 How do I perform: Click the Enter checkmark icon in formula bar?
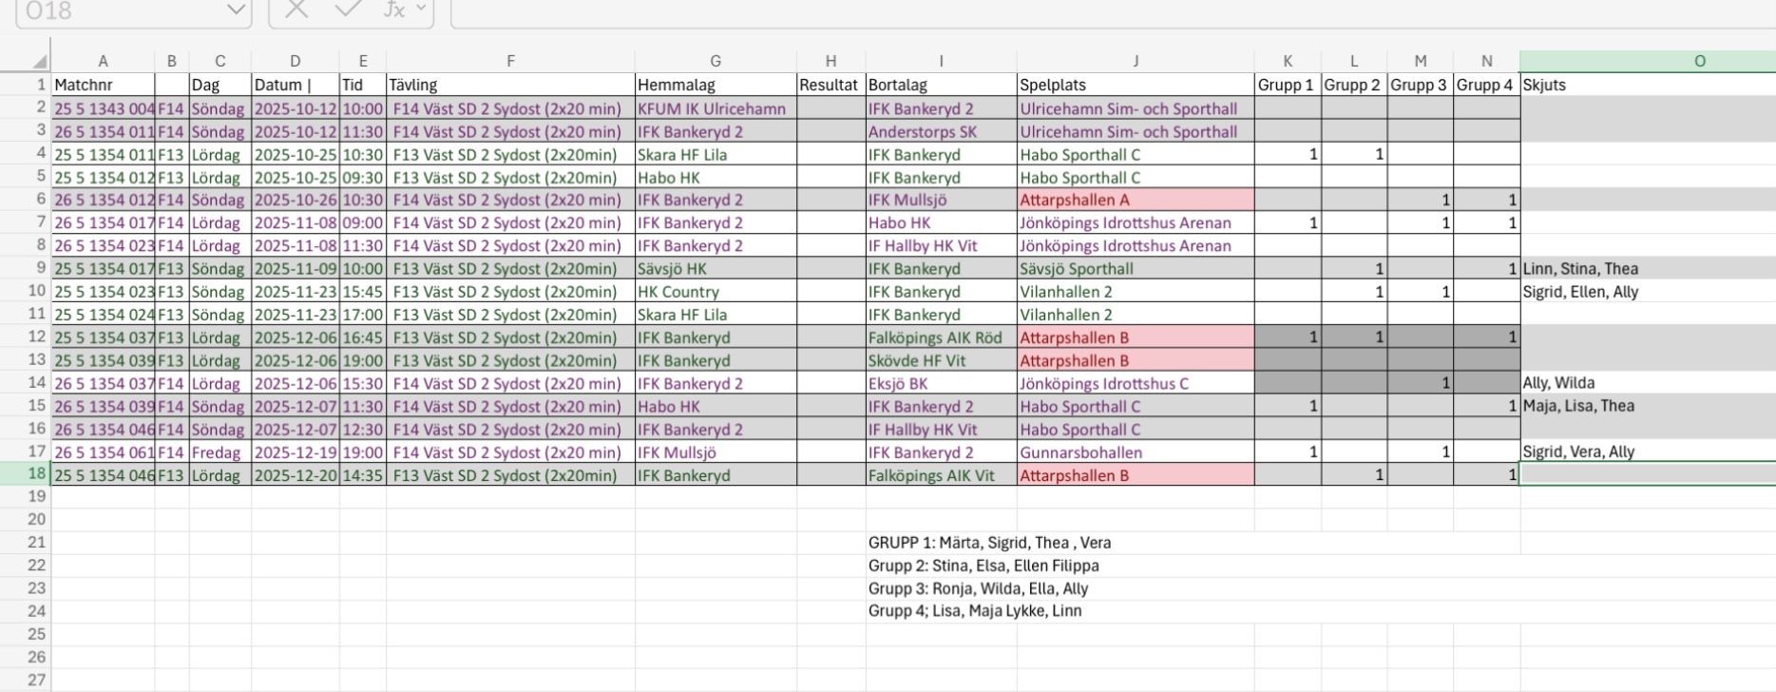point(347,10)
